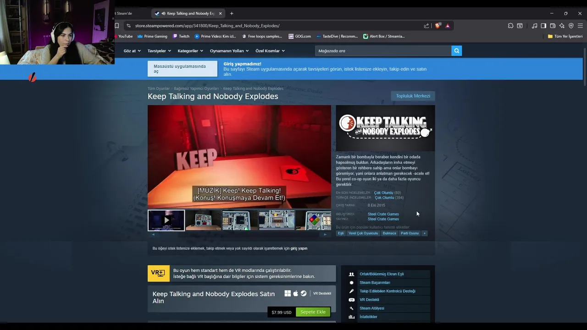Viewport: 587px width, 330px height.
Task: Click into the Mağazada ara search field
Action: click(383, 51)
